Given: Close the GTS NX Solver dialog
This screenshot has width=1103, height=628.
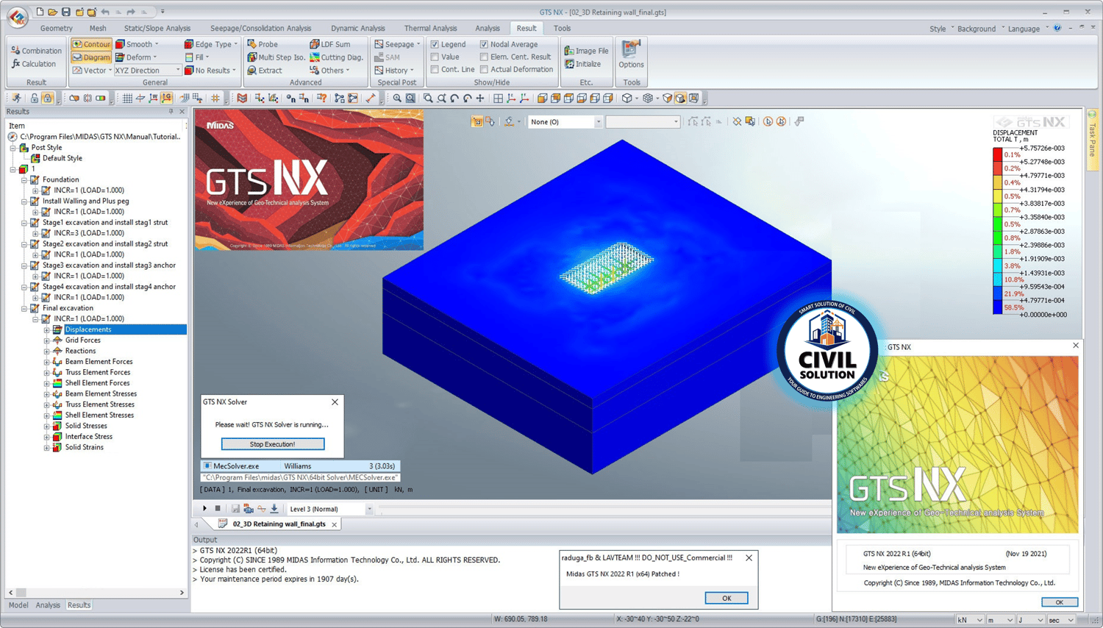Looking at the screenshot, I should (x=335, y=402).
